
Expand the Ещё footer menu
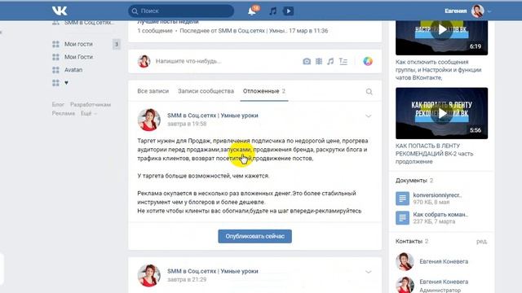[x=89, y=113]
